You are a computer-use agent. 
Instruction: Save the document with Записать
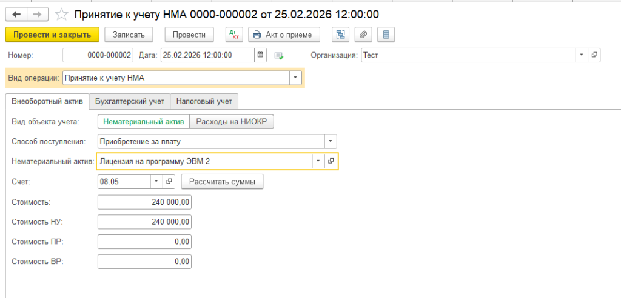pos(129,35)
